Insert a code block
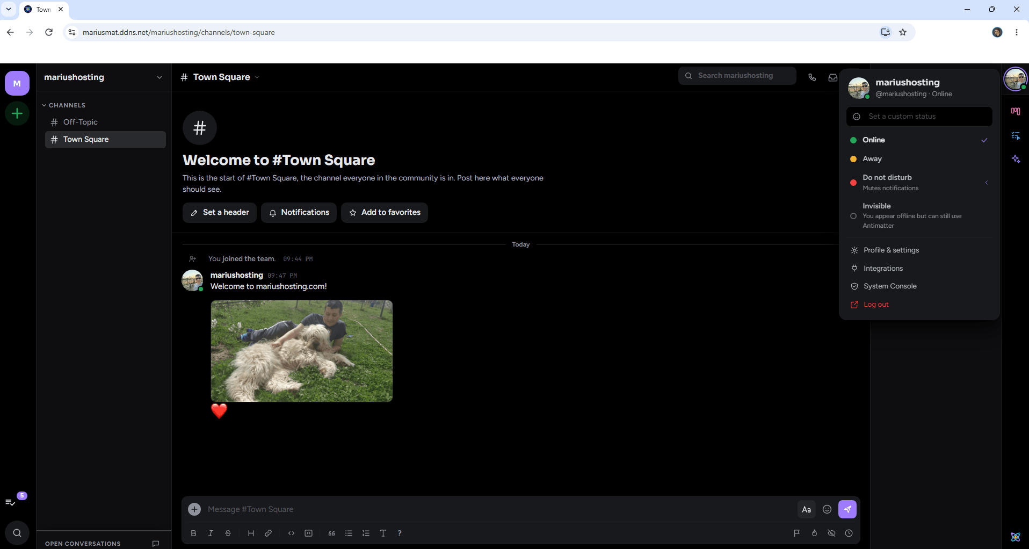The image size is (1029, 549). [x=308, y=533]
